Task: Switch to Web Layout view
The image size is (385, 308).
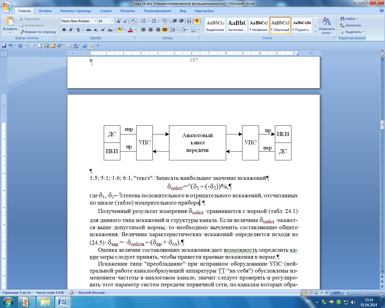Action: pyautogui.click(x=316, y=293)
